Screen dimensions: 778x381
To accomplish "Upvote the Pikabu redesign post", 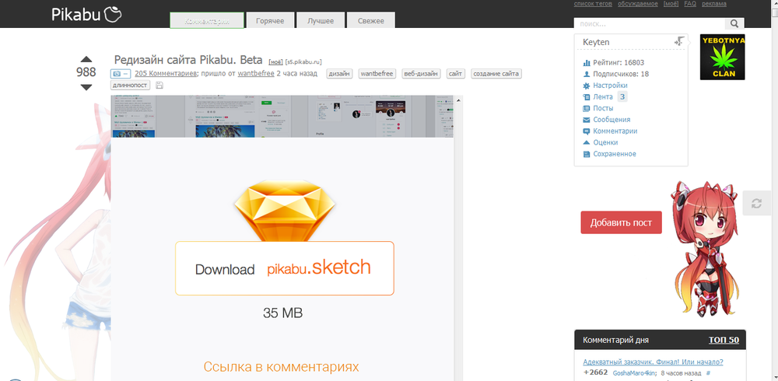I will click(x=86, y=59).
